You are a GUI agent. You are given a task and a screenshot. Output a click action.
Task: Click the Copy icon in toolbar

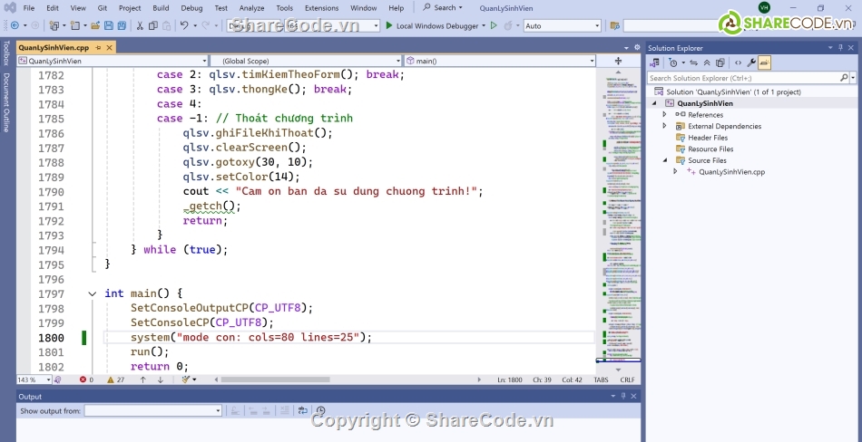(152, 25)
